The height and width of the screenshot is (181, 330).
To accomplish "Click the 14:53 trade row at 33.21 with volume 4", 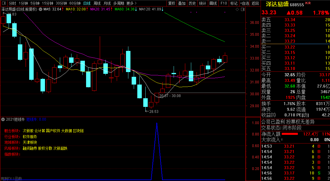I will [x=295, y=146].
